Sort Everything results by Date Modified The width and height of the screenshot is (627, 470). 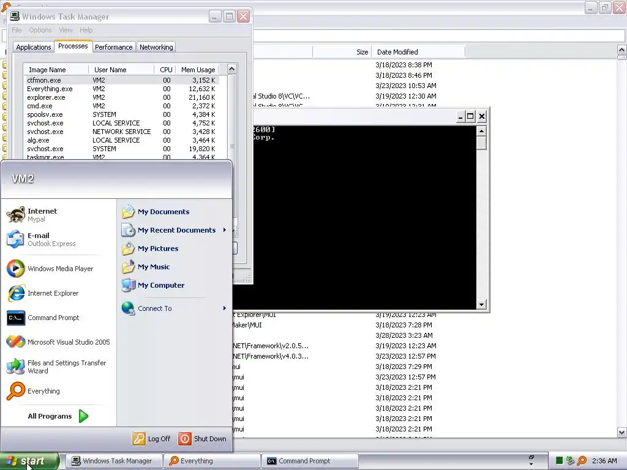coord(418,52)
